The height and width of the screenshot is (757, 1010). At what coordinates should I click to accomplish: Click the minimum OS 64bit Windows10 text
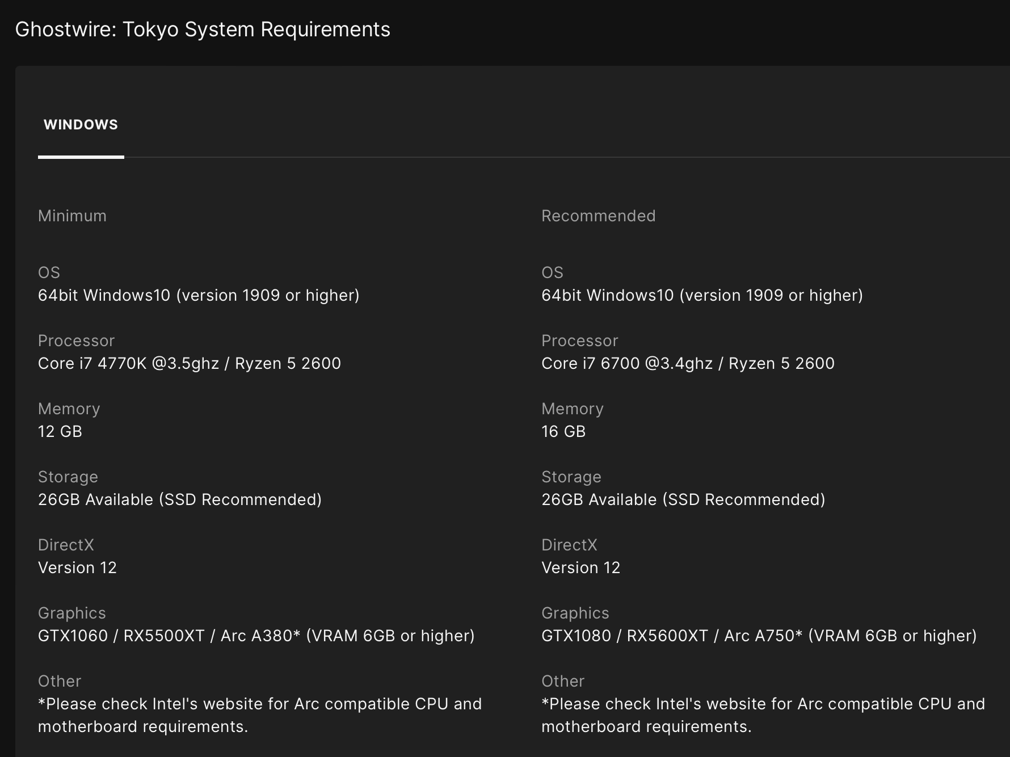click(x=199, y=295)
